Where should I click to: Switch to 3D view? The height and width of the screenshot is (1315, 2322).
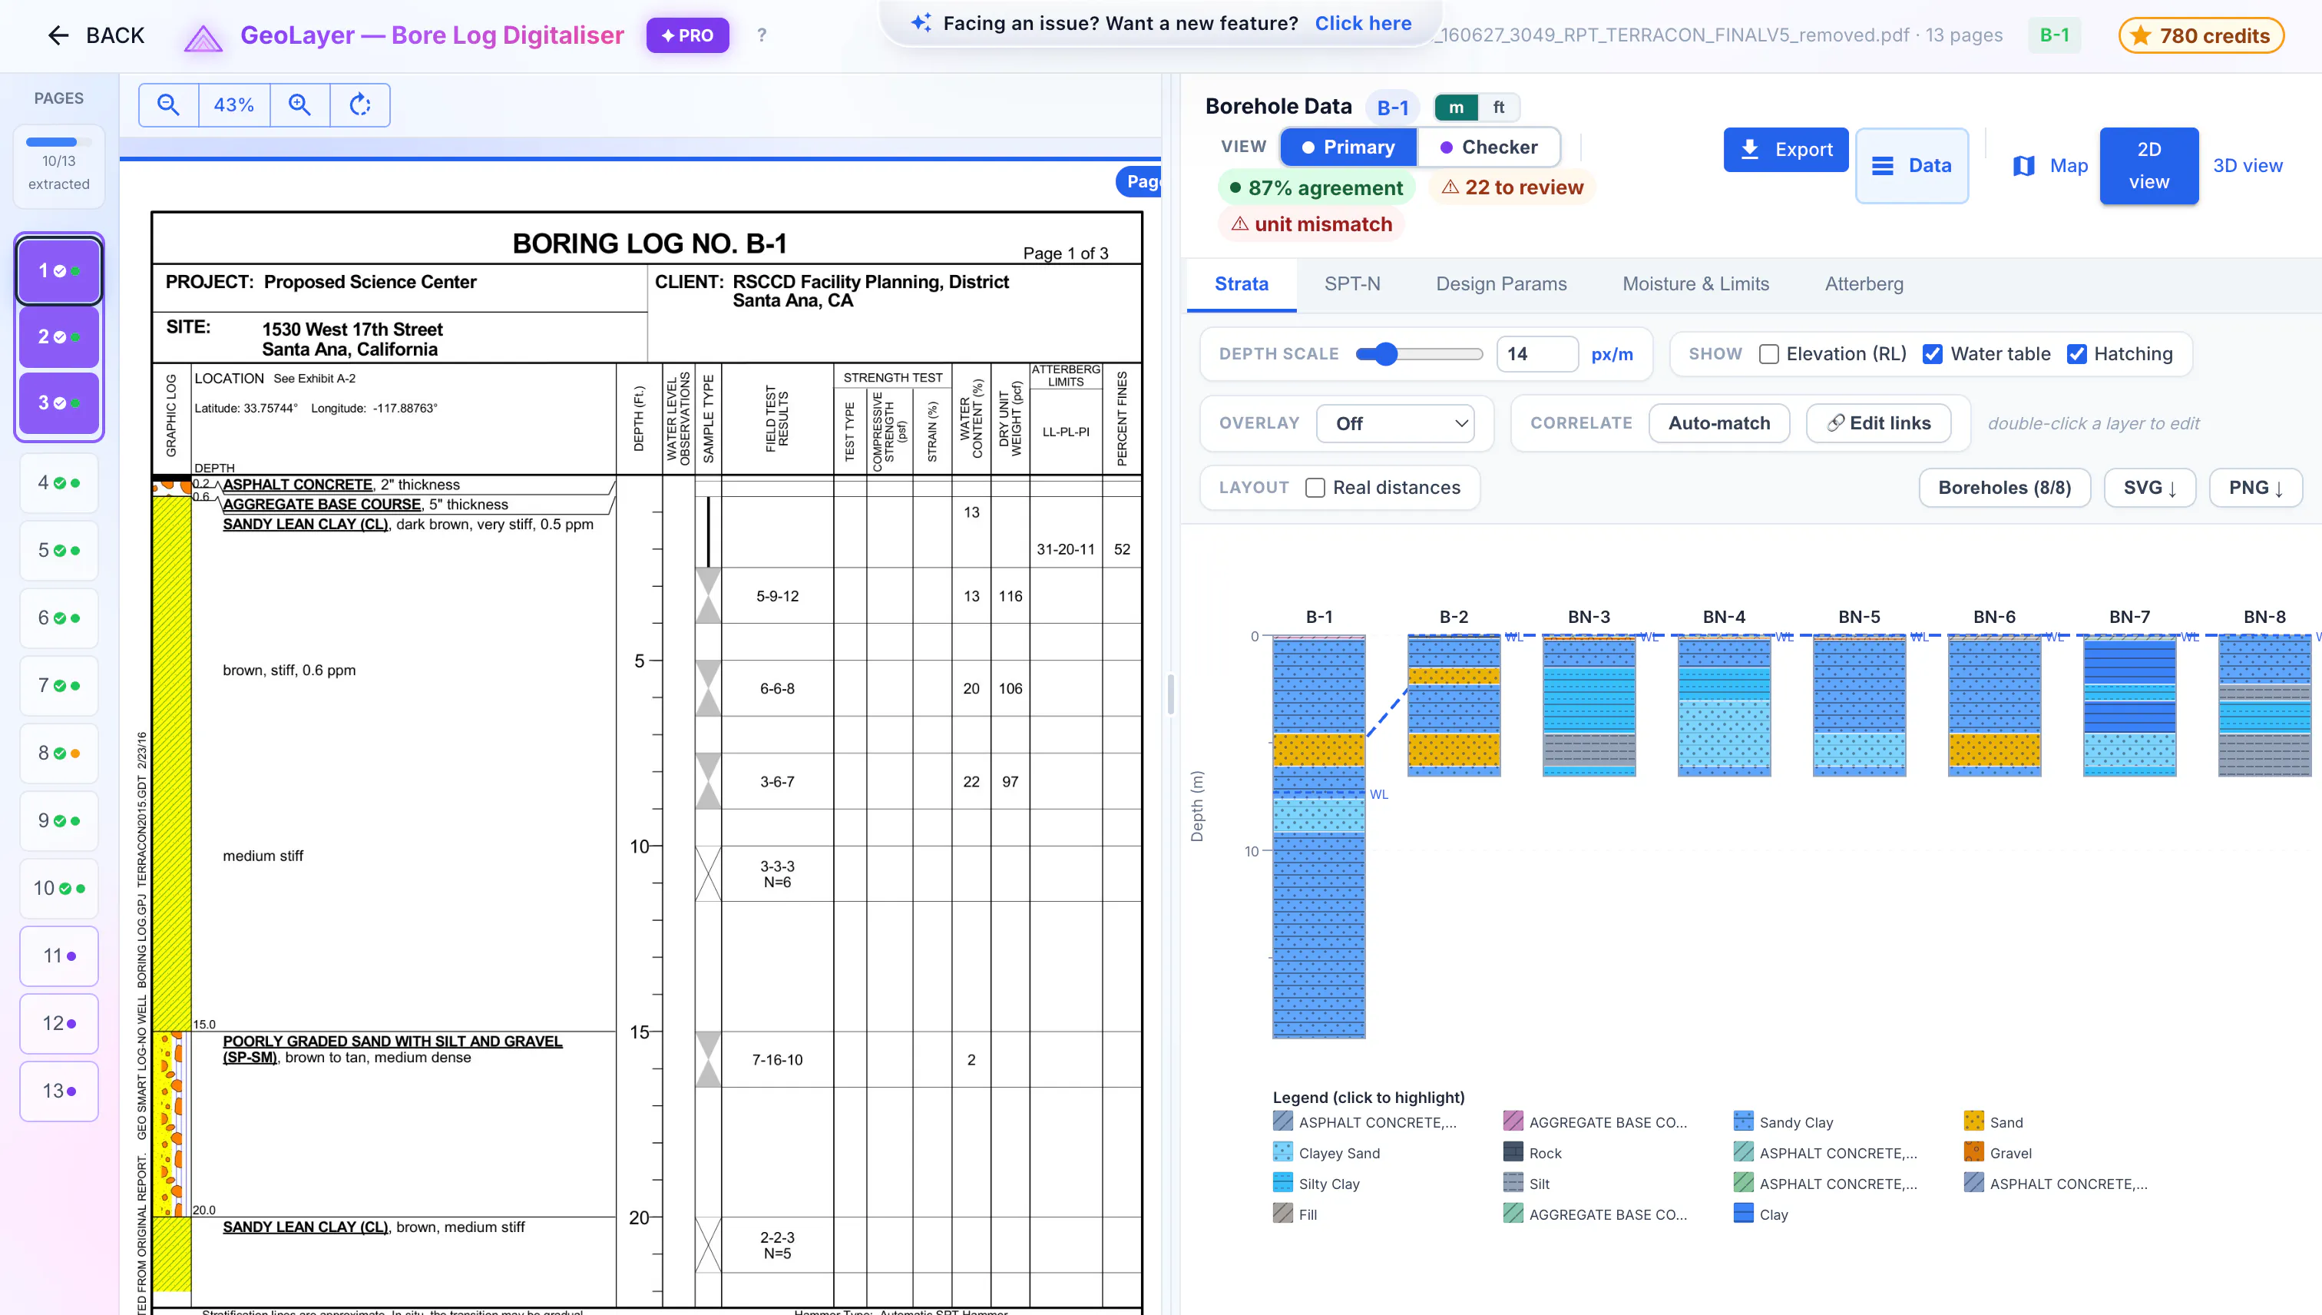click(x=2247, y=165)
